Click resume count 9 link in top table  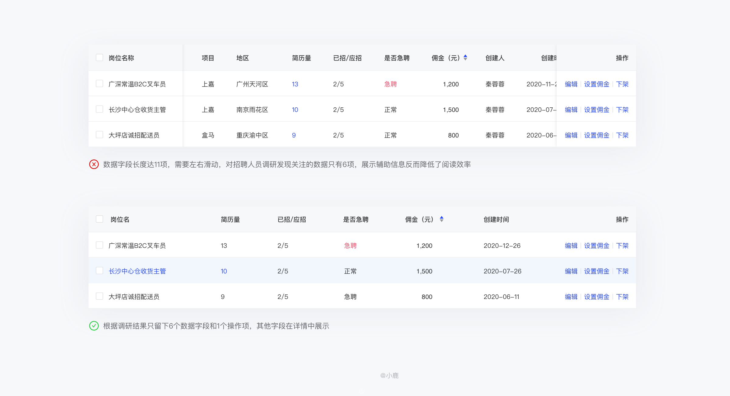tap(294, 135)
